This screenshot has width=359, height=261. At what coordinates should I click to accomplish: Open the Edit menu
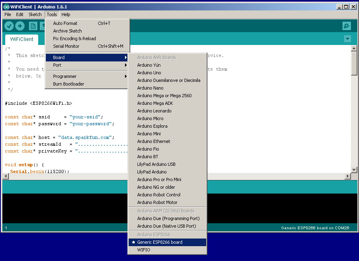tap(20, 14)
